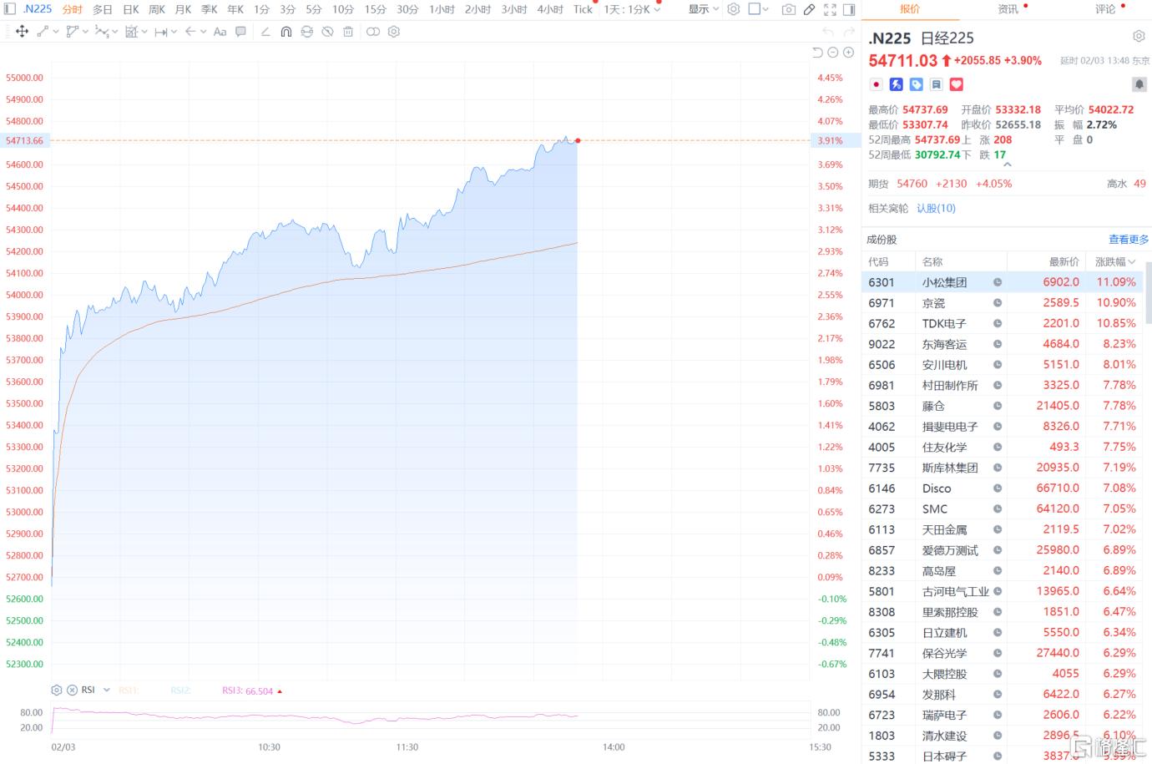
Task: Select the Aa text annotation tool
Action: click(x=220, y=32)
